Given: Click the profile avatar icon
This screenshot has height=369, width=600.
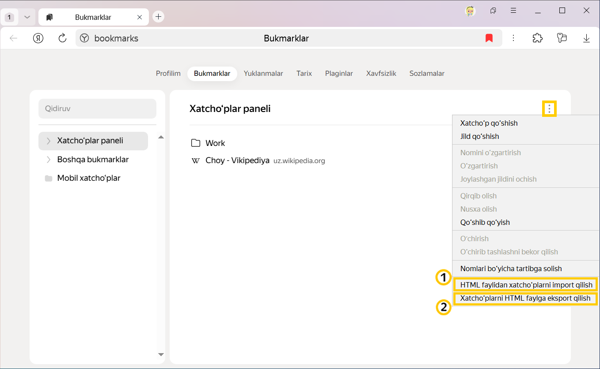Looking at the screenshot, I should (x=470, y=11).
